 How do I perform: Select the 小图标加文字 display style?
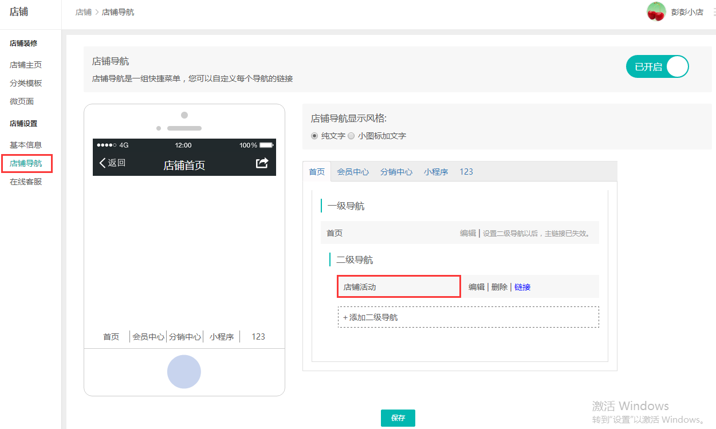pyautogui.click(x=351, y=136)
